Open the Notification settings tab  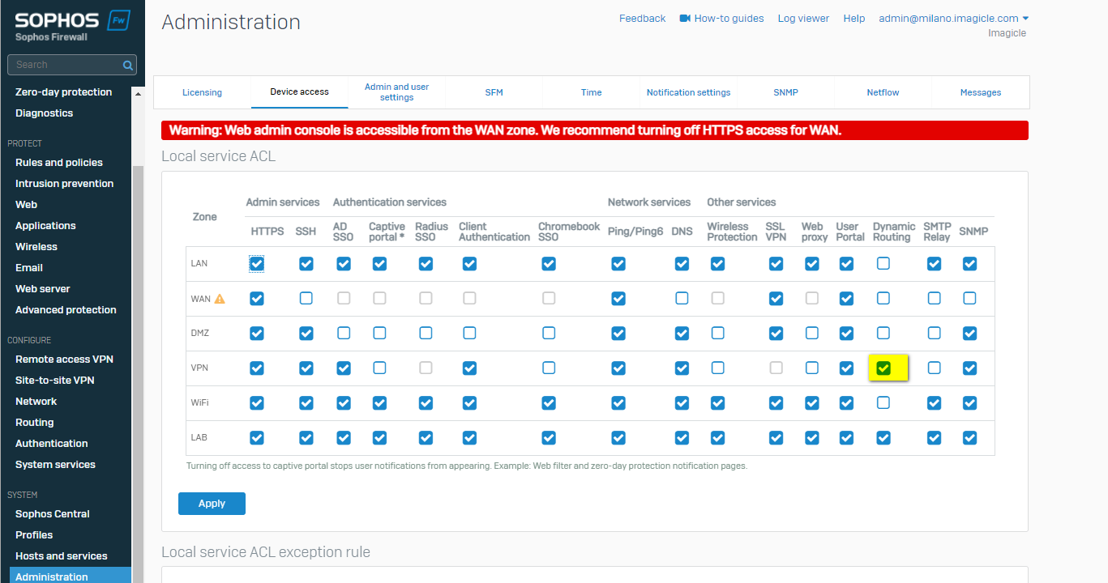pyautogui.click(x=688, y=92)
